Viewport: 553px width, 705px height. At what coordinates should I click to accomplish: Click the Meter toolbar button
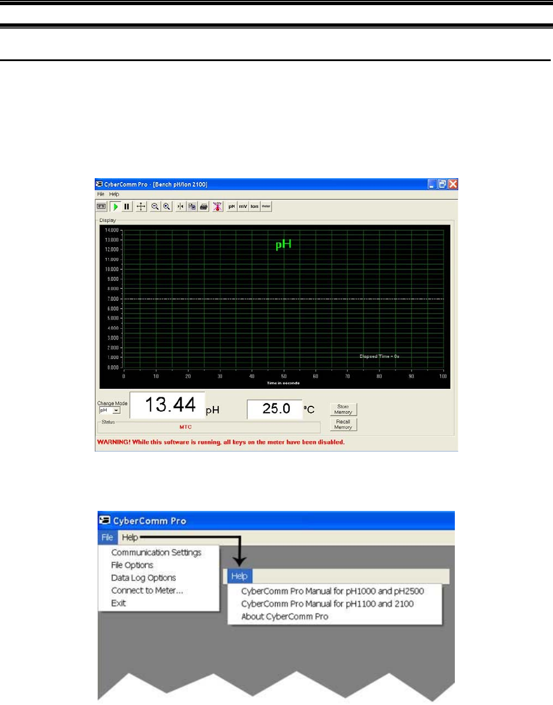click(266, 207)
